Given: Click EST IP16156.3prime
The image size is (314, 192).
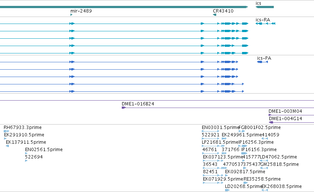Looking at the screenshot, I should point(259,150).
